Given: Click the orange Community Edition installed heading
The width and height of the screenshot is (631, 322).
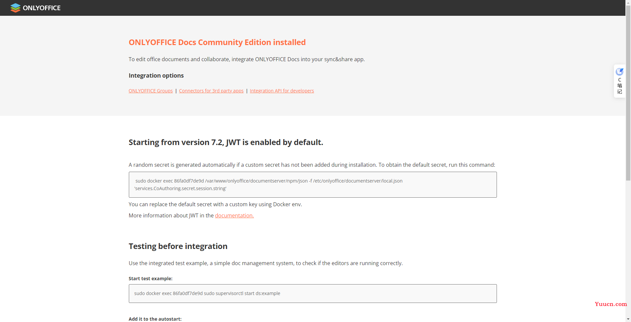Looking at the screenshot, I should (217, 42).
